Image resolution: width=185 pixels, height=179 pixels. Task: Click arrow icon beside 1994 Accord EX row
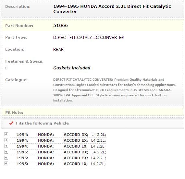pyautogui.click(x=6, y=140)
